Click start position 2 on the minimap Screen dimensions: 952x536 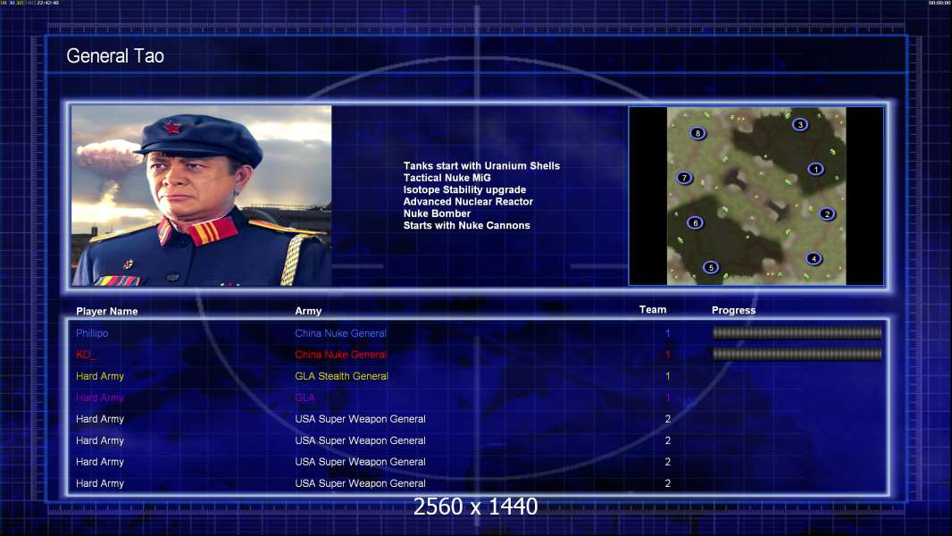tap(826, 214)
